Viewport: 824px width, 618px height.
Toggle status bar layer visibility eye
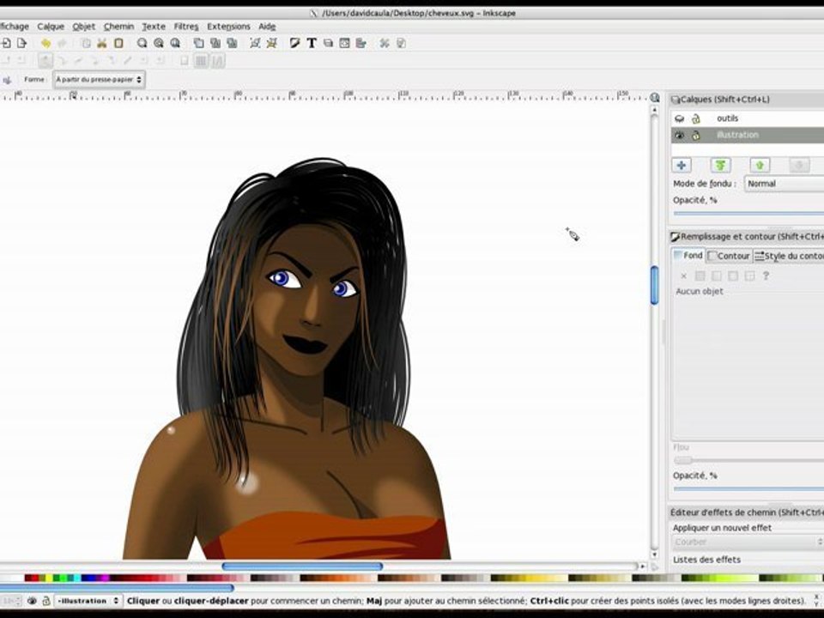pos(32,601)
